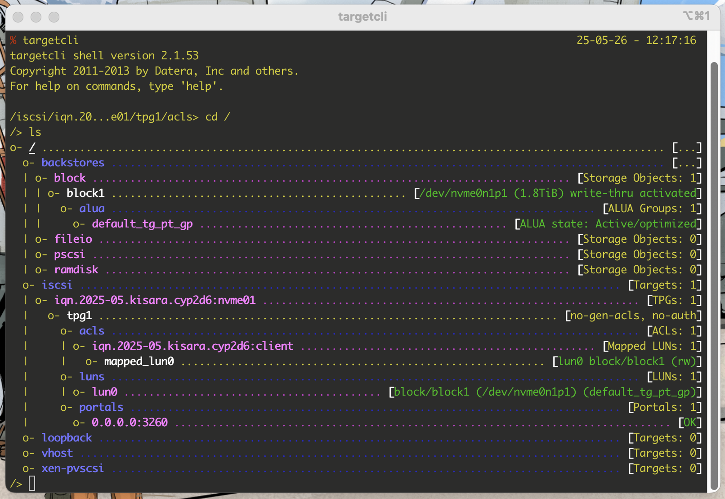
Task: Click the loopback fabric entry
Action: click(x=67, y=438)
